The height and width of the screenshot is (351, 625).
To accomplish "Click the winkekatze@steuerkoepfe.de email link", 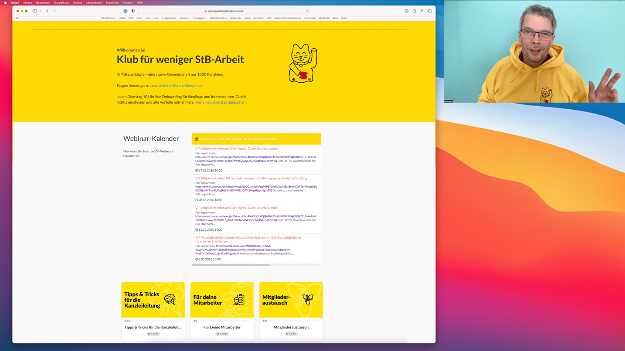I will pos(178,86).
